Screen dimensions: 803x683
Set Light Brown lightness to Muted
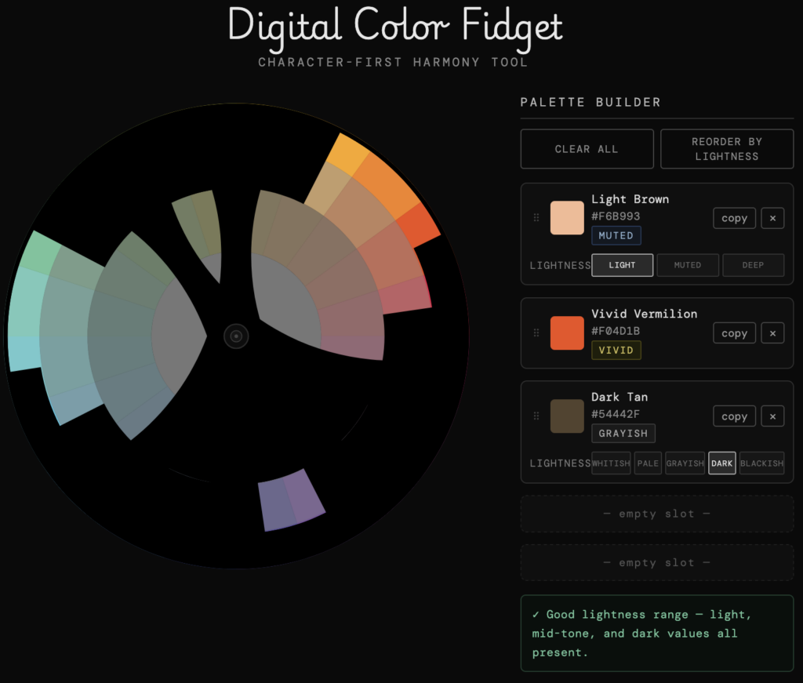(688, 265)
